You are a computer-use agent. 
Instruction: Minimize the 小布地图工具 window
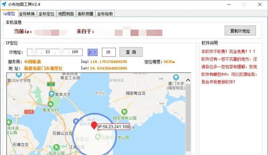[x=229, y=4]
